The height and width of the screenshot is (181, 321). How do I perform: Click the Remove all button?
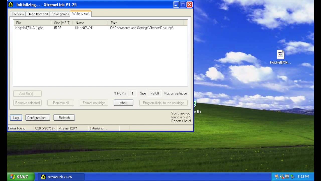(x=61, y=103)
